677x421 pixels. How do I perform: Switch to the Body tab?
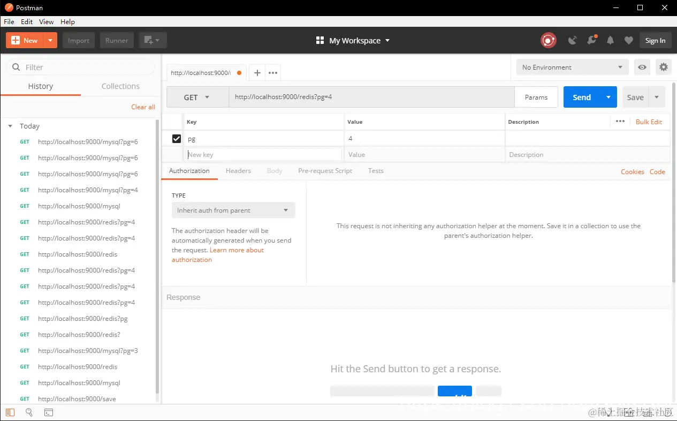pyautogui.click(x=275, y=171)
